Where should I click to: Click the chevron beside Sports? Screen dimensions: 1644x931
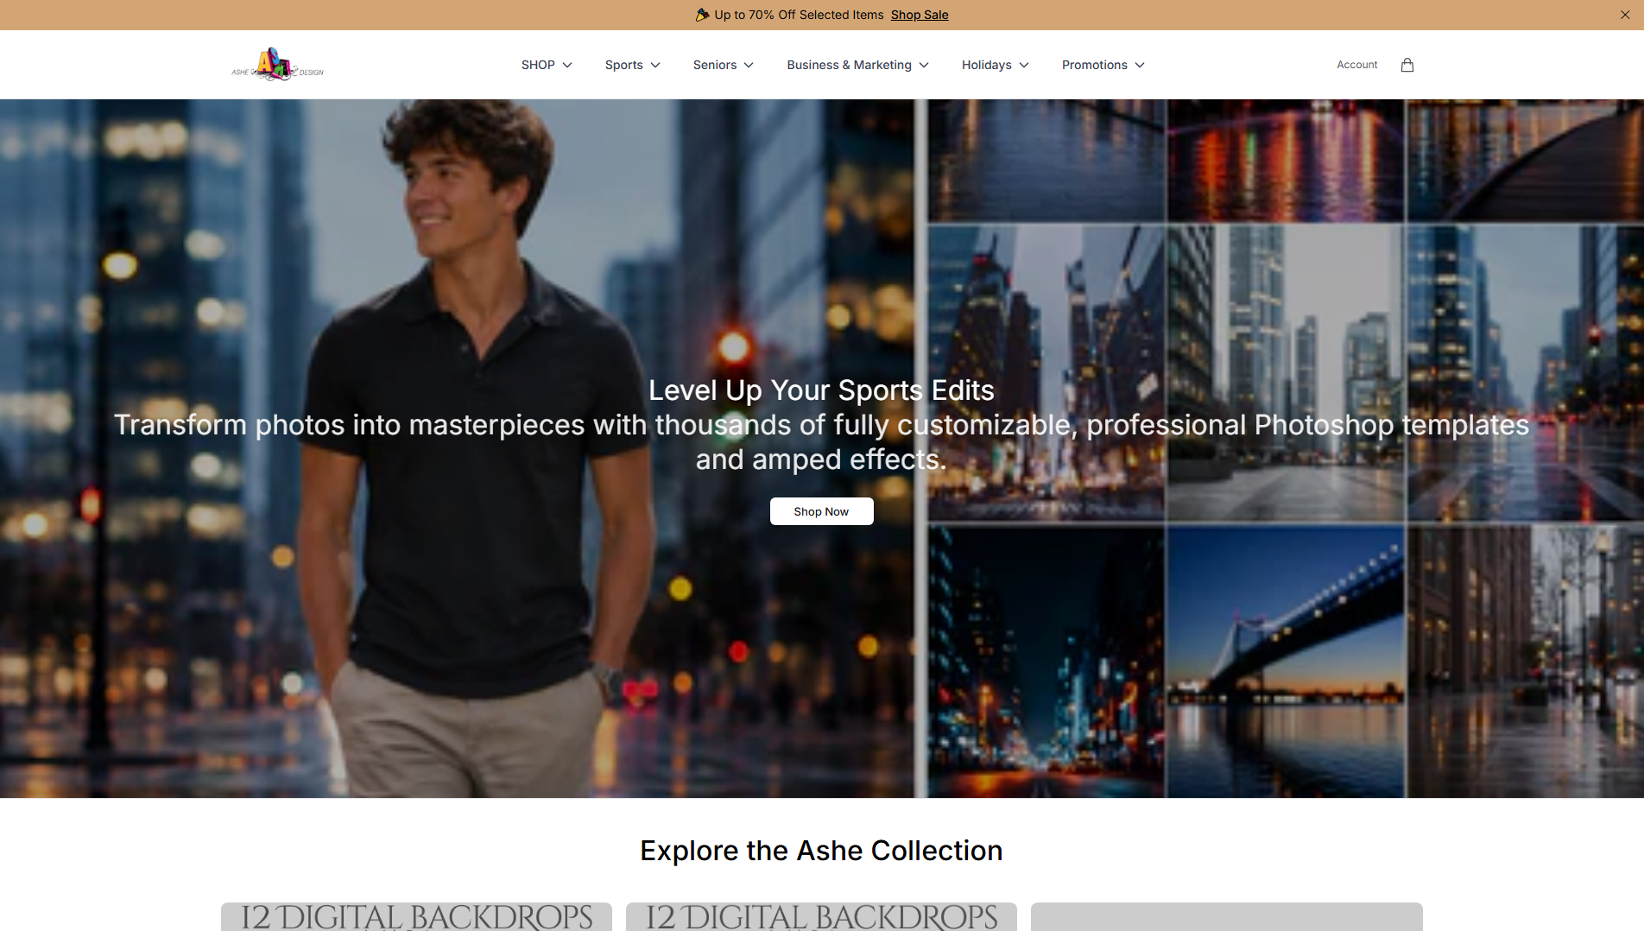655,65
